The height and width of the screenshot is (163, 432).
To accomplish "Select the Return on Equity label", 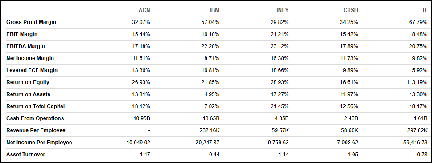I will coord(28,82).
